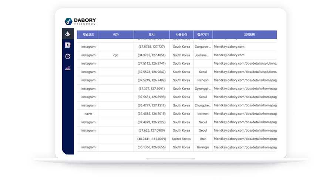Sort by the 채널코드 column header
This screenshot has width=333, height=187.
[x=88, y=35]
